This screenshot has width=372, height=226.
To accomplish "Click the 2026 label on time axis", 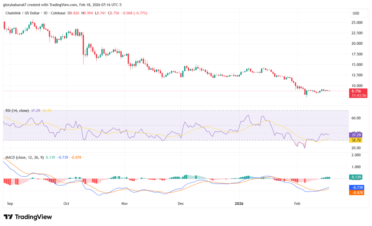I will (239, 204).
